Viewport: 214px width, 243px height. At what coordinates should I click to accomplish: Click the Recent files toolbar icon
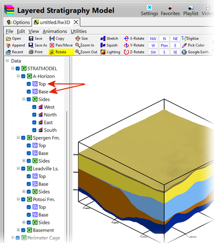click(8, 52)
